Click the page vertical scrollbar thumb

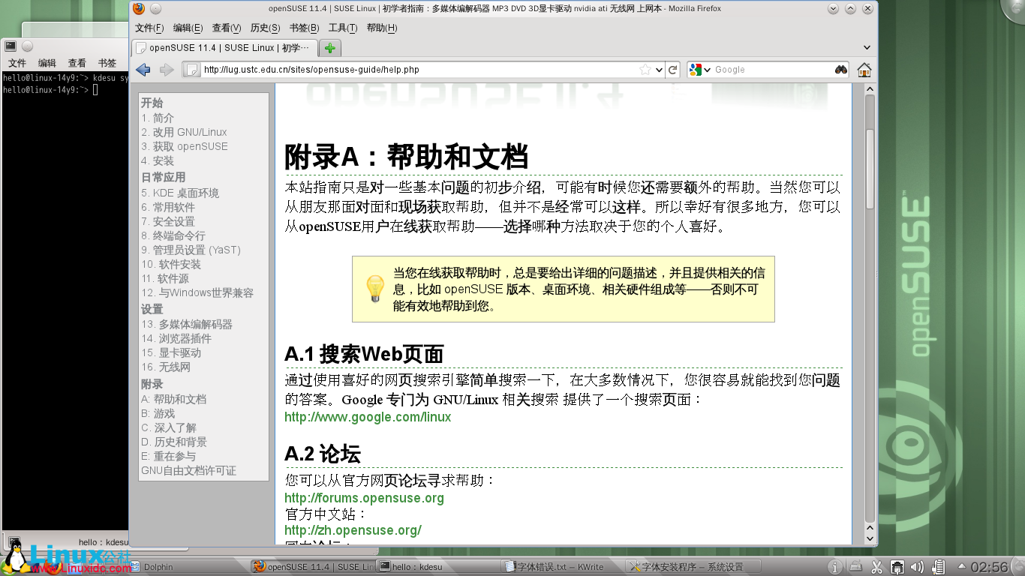[870, 169]
